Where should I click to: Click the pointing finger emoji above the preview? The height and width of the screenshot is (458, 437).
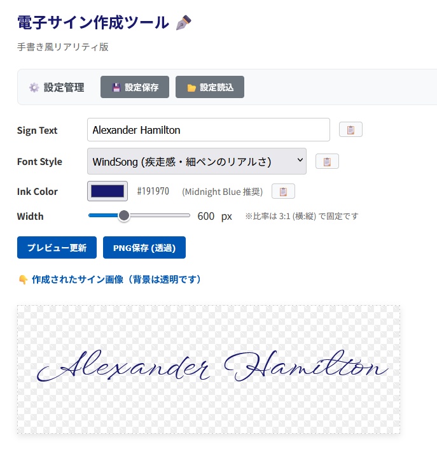23,280
